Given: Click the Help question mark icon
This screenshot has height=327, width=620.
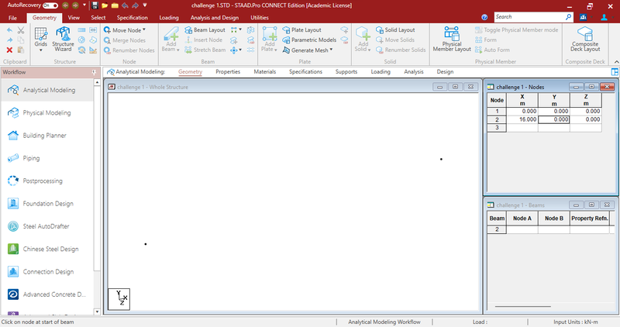Looking at the screenshot, I should (x=484, y=16).
